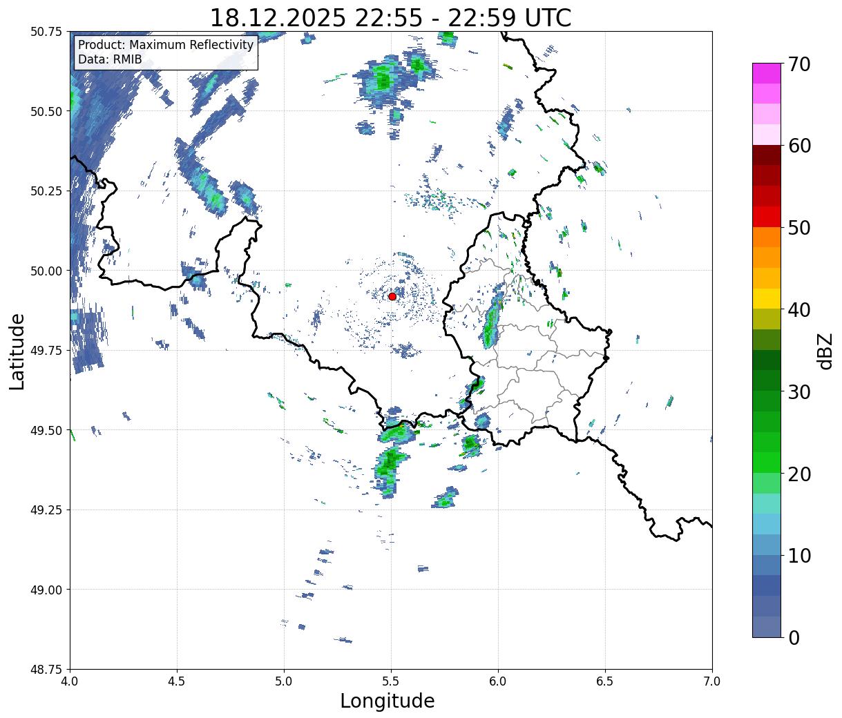The height and width of the screenshot is (718, 842).
Task: Click the latitude tick label 50.25
Action: (46, 191)
